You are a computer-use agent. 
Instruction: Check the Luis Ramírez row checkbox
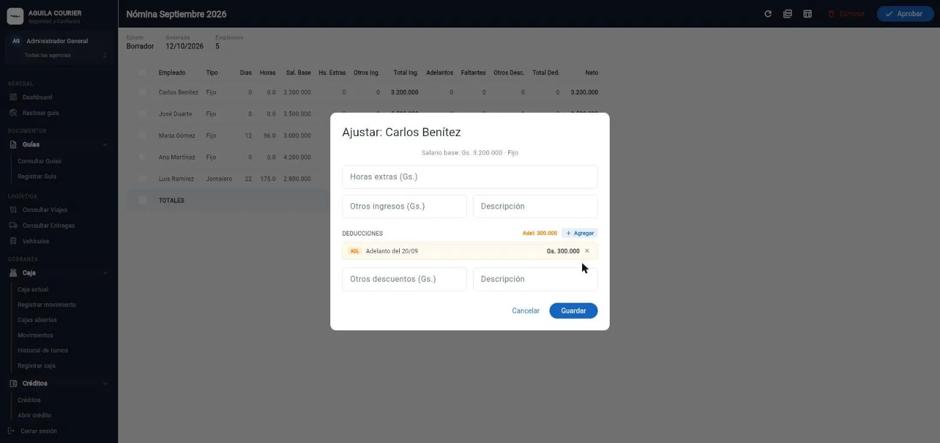pyautogui.click(x=143, y=179)
